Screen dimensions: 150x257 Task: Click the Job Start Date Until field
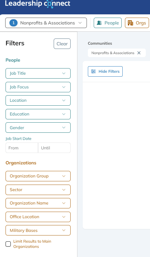[x=54, y=148]
